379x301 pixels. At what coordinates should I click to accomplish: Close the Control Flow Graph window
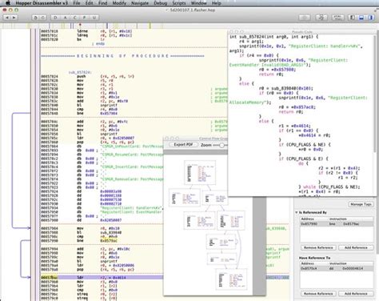pos(166,138)
